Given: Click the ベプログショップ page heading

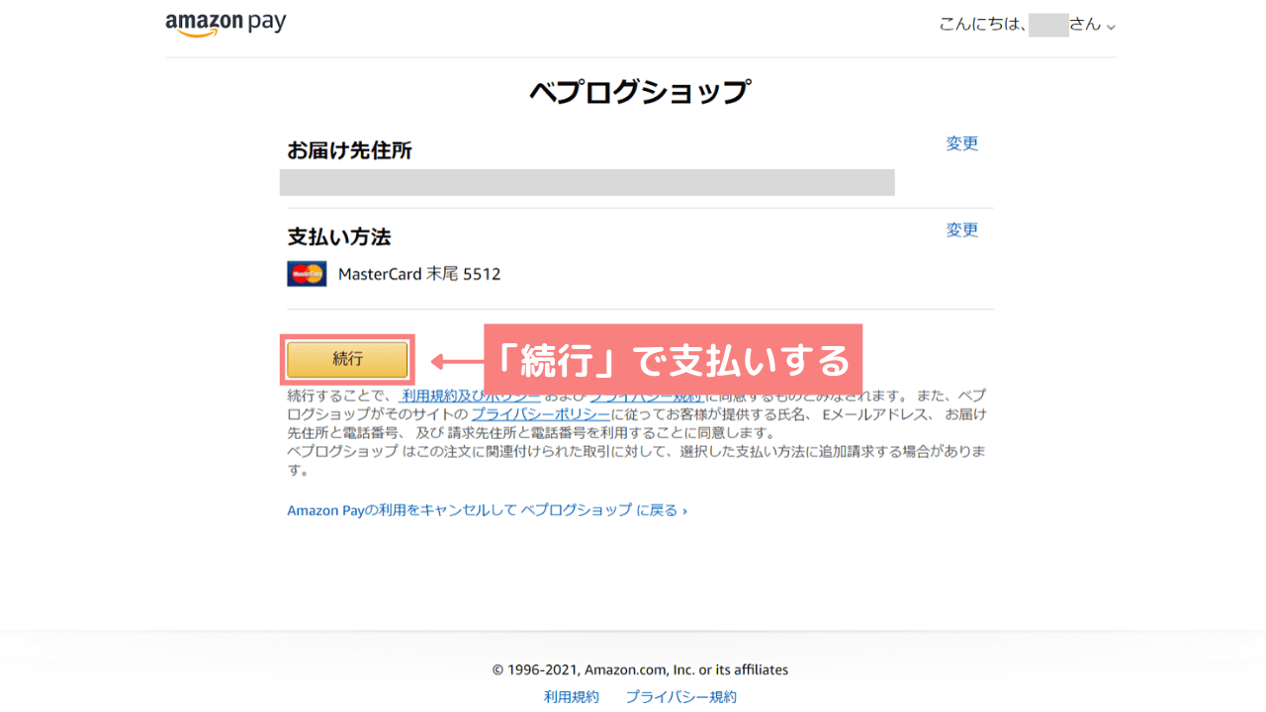Looking at the screenshot, I should tap(640, 92).
